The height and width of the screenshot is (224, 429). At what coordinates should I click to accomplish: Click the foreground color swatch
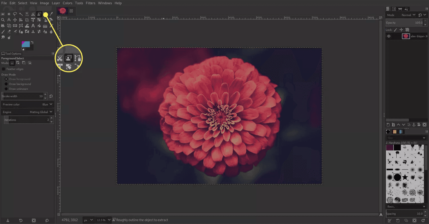pyautogui.click(x=25, y=44)
